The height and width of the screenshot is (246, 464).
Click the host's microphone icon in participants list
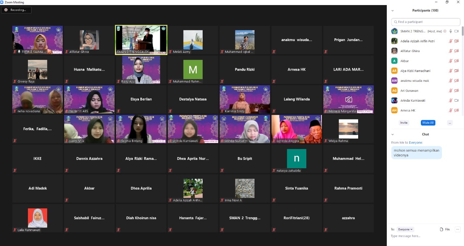451,31
